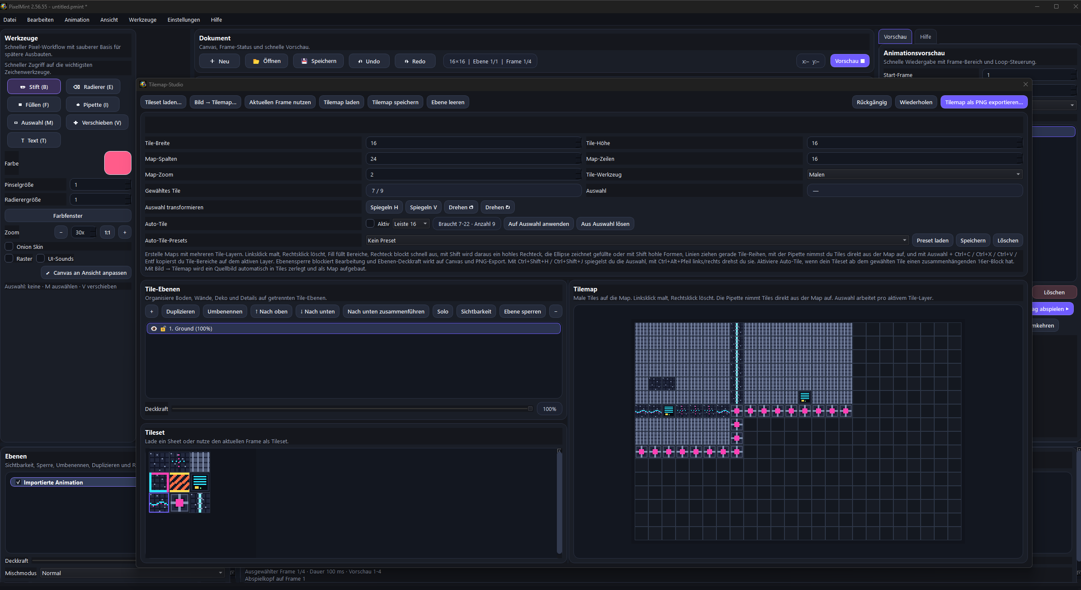1081x590 pixels.
Task: Save document with Speichern disk icon
Action: 319,61
